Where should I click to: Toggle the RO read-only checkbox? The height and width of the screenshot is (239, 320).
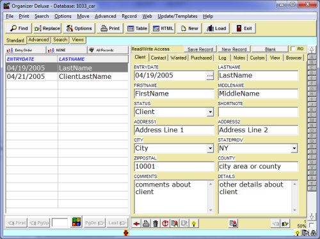click(293, 49)
